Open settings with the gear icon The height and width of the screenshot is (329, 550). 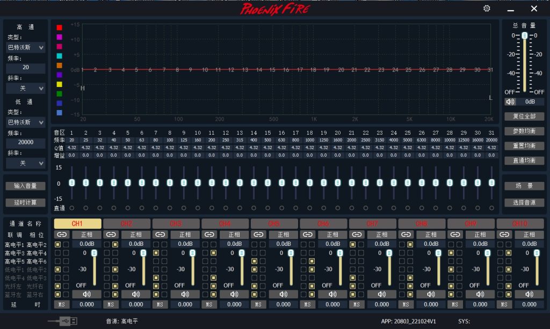pos(487,9)
